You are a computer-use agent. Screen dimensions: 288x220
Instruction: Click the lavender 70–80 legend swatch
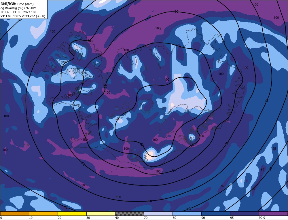tap(158, 214)
